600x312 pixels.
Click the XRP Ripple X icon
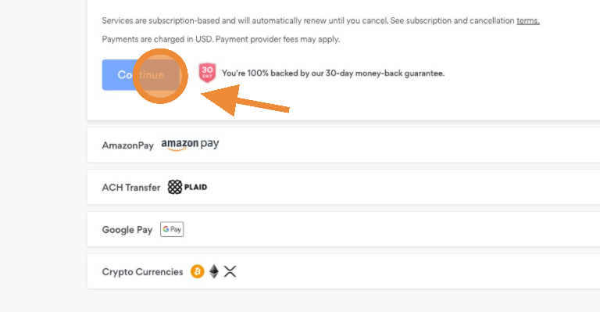(230, 271)
